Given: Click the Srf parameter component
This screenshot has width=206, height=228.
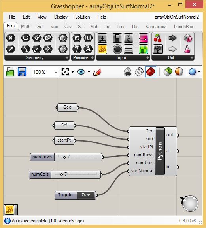Looking at the screenshot, I should pos(64,125).
